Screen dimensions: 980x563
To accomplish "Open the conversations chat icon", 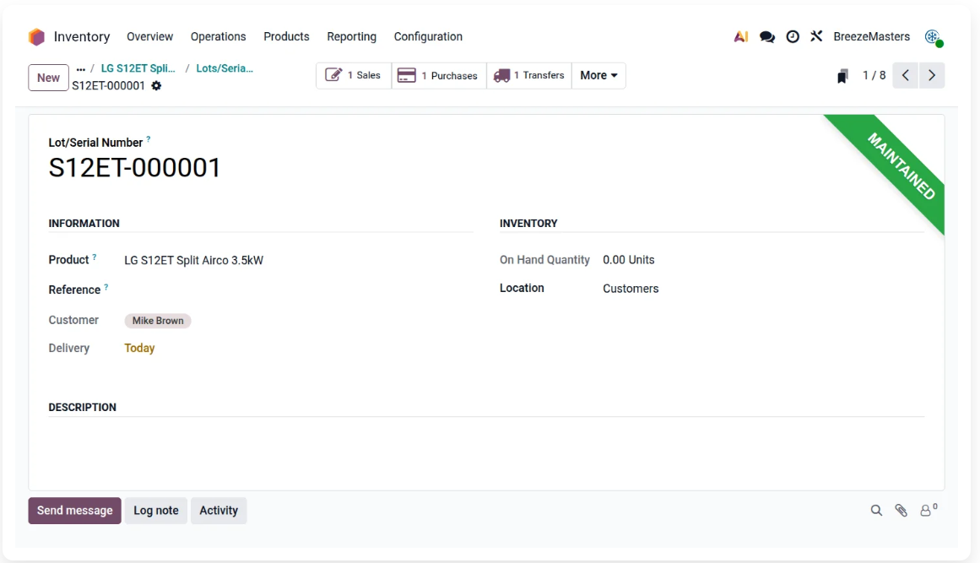I will 767,37.
